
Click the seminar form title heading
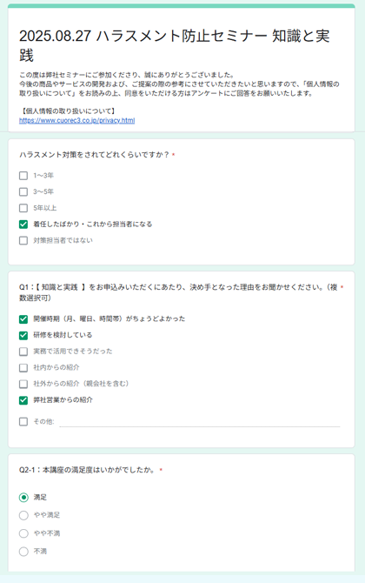tap(175, 45)
